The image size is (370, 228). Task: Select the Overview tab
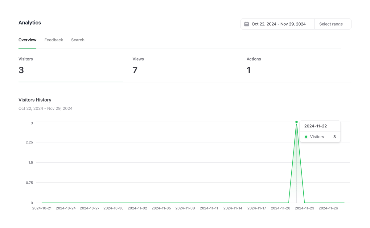coord(27,40)
